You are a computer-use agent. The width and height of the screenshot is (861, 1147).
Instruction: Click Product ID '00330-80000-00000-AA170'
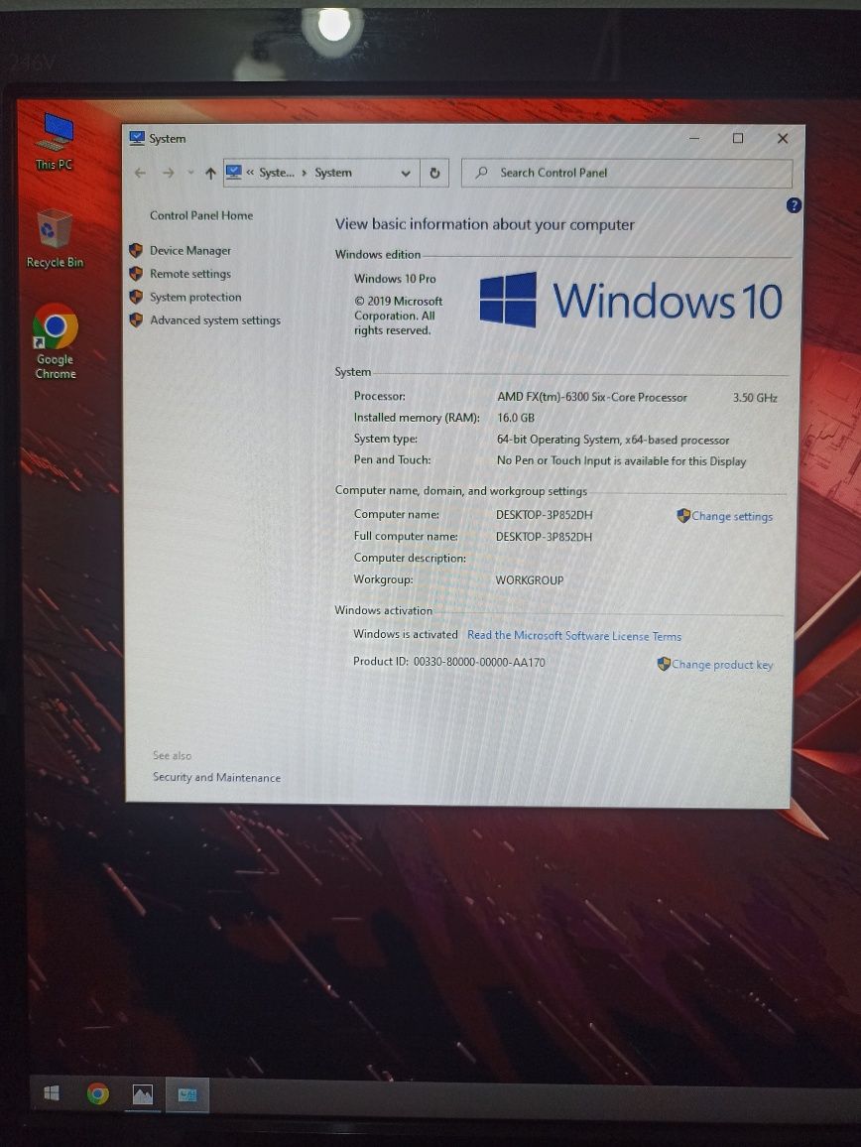click(x=479, y=662)
